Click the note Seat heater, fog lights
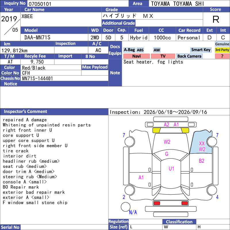 click(x=153, y=62)
